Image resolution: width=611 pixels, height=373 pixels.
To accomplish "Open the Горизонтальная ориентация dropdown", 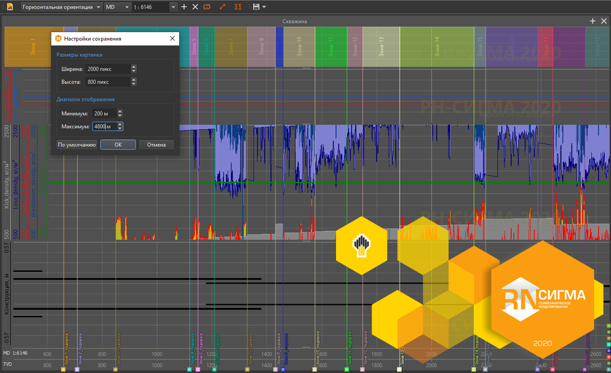I will point(60,7).
